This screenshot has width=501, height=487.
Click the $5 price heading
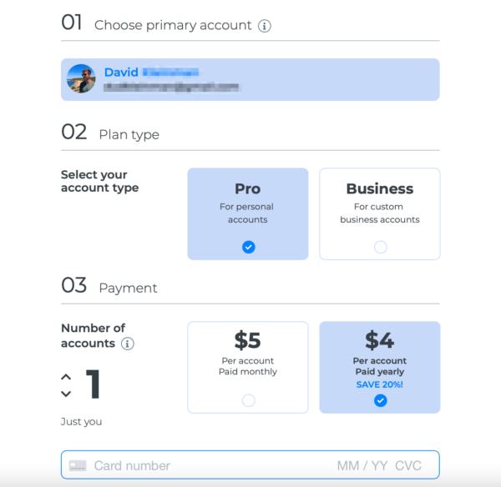tap(248, 340)
